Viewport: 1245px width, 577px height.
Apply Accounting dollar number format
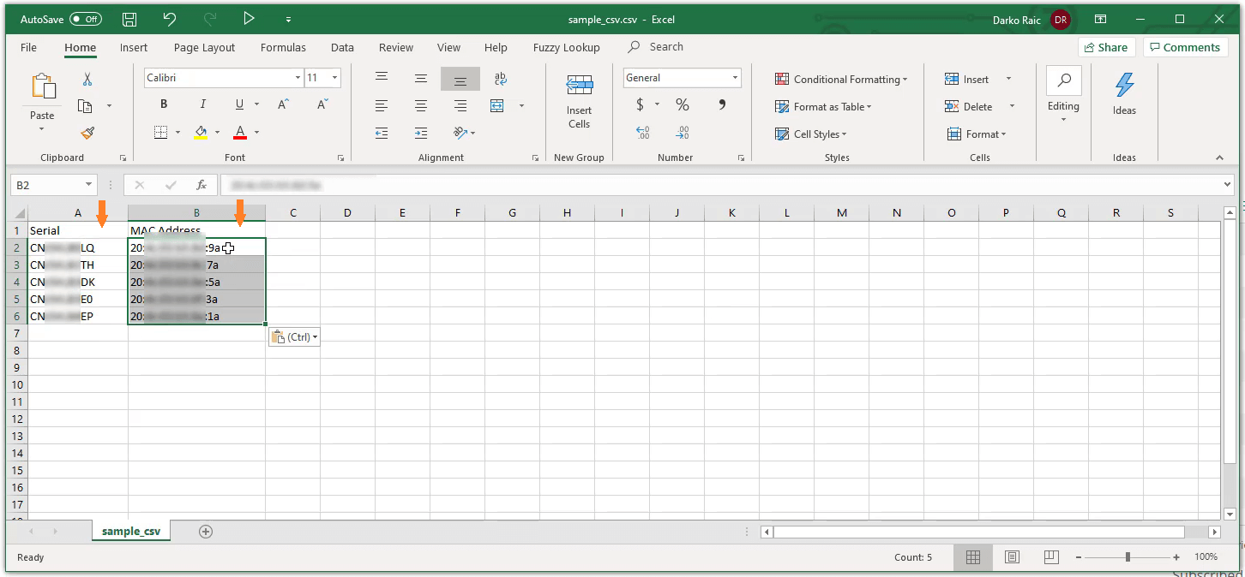click(640, 104)
